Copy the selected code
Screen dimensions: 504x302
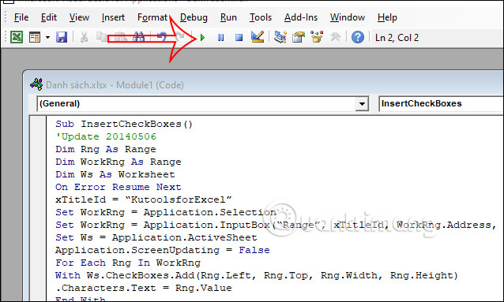click(102, 37)
